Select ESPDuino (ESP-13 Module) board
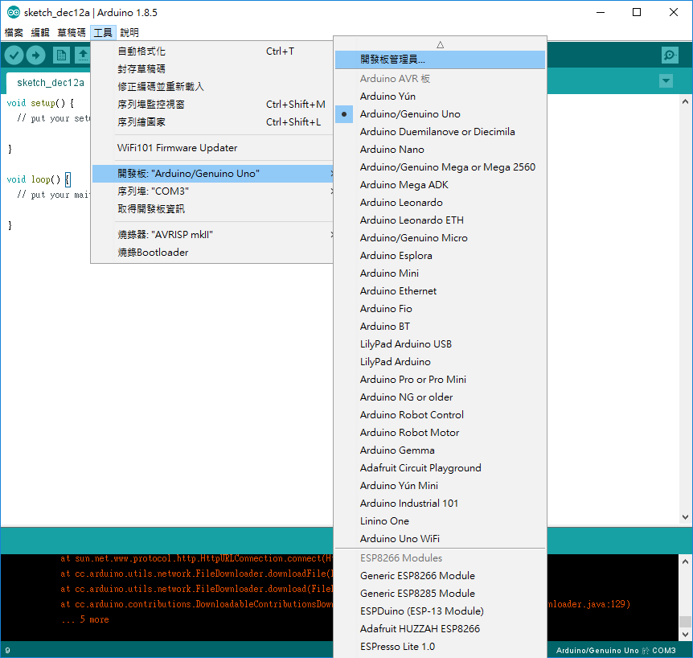Image resolution: width=693 pixels, height=658 pixels. click(441, 611)
